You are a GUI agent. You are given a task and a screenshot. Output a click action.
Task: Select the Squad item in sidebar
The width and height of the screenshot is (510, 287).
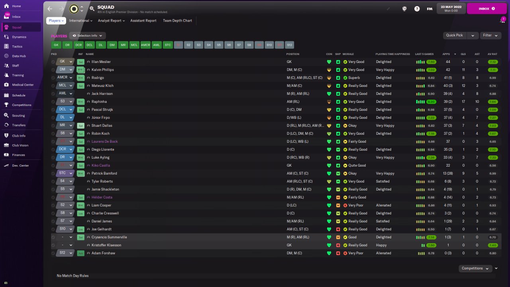(x=22, y=27)
